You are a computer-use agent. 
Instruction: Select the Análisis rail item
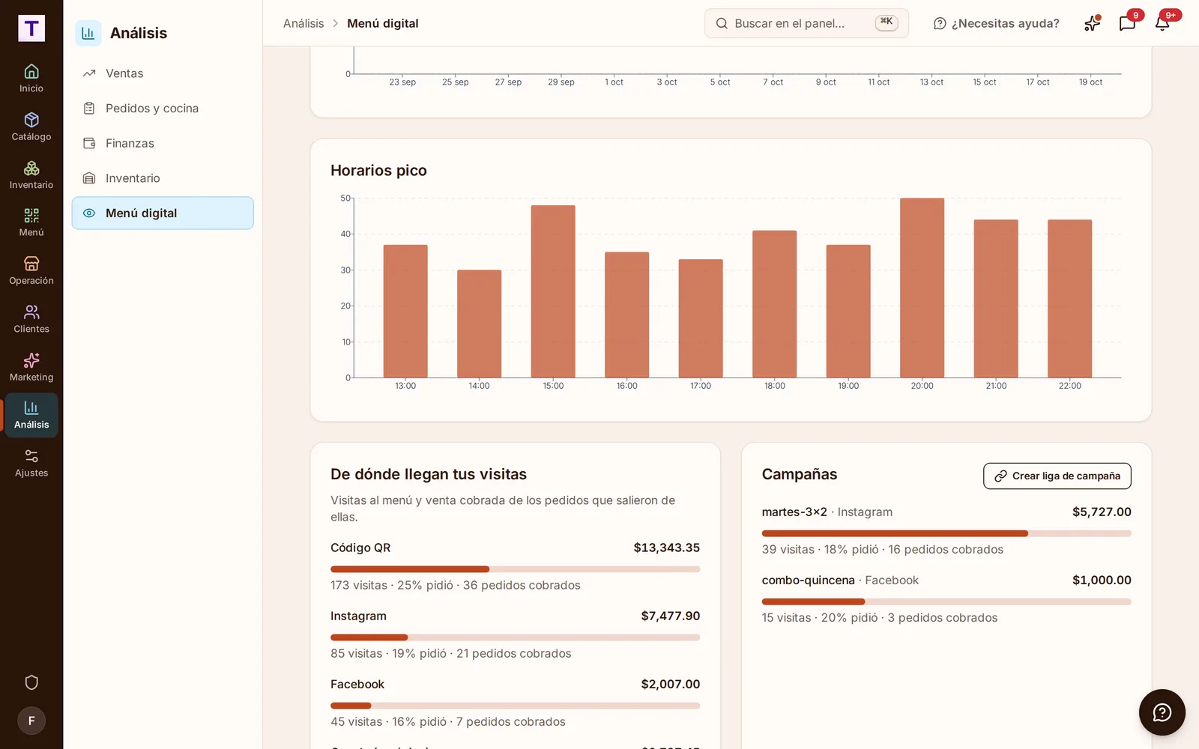31,416
